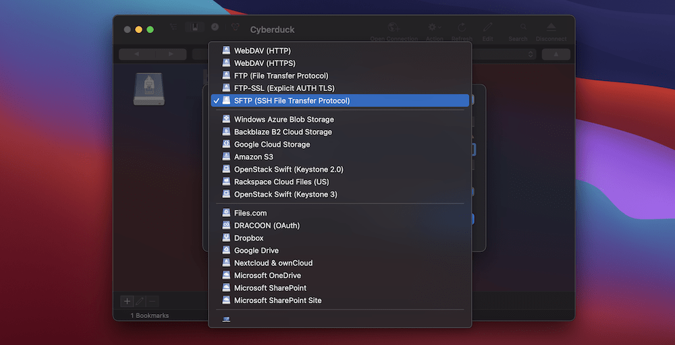Image resolution: width=675 pixels, height=345 pixels.
Task: Select Microsoft OneDrive protocol
Action: pos(267,276)
